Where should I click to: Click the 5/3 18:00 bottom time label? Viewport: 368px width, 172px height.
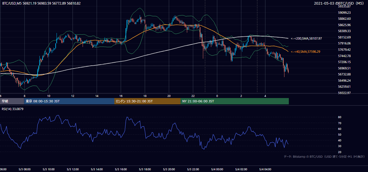(145, 169)
